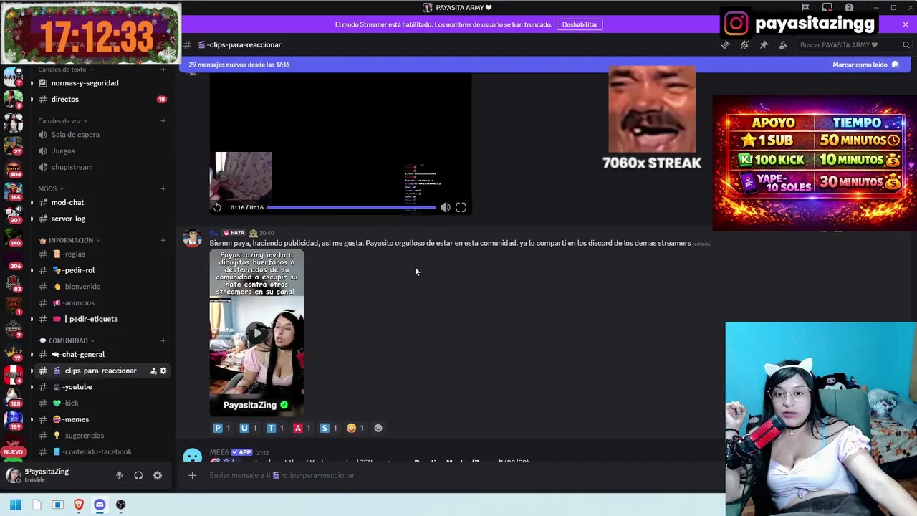Click the A reaction emoji
The width and height of the screenshot is (917, 516).
coord(302,428)
